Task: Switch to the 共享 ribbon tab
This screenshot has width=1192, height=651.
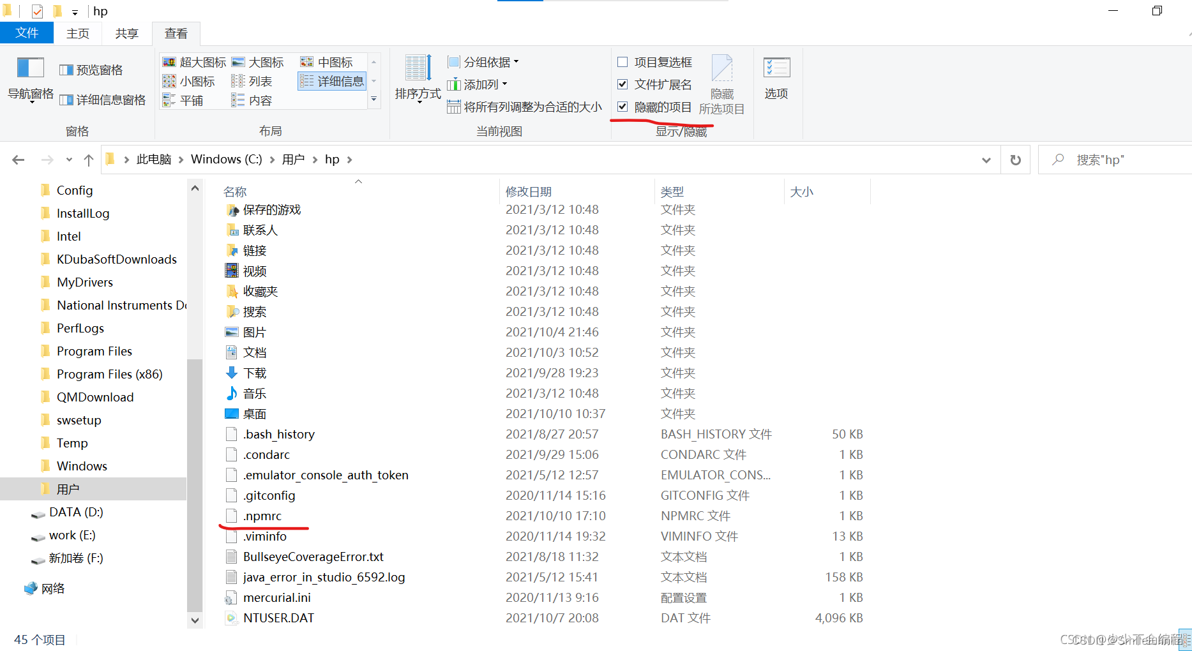Action: (126, 33)
